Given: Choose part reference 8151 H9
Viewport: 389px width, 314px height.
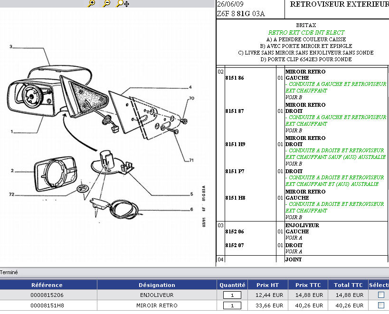Looking at the screenshot, I should pos(235,144).
